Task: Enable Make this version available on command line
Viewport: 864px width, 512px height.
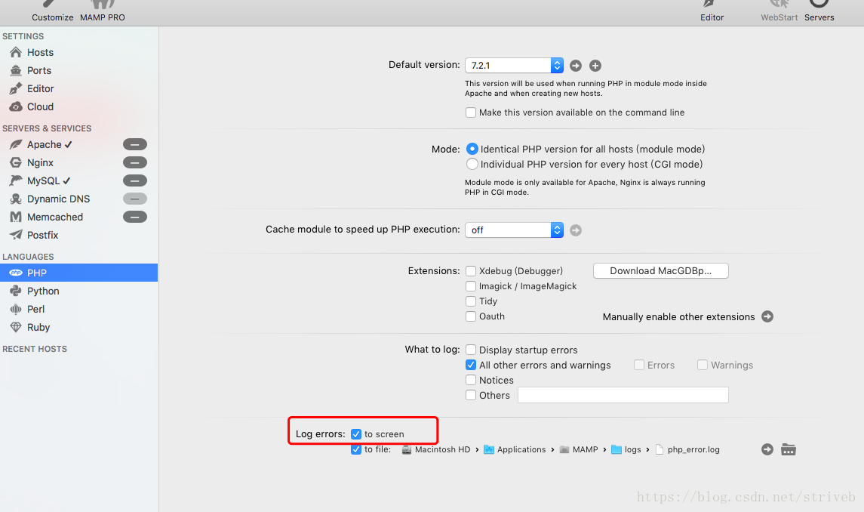Action: [471, 113]
